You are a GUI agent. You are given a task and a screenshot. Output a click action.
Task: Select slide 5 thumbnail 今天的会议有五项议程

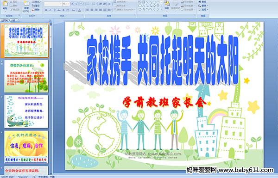click(26, 170)
